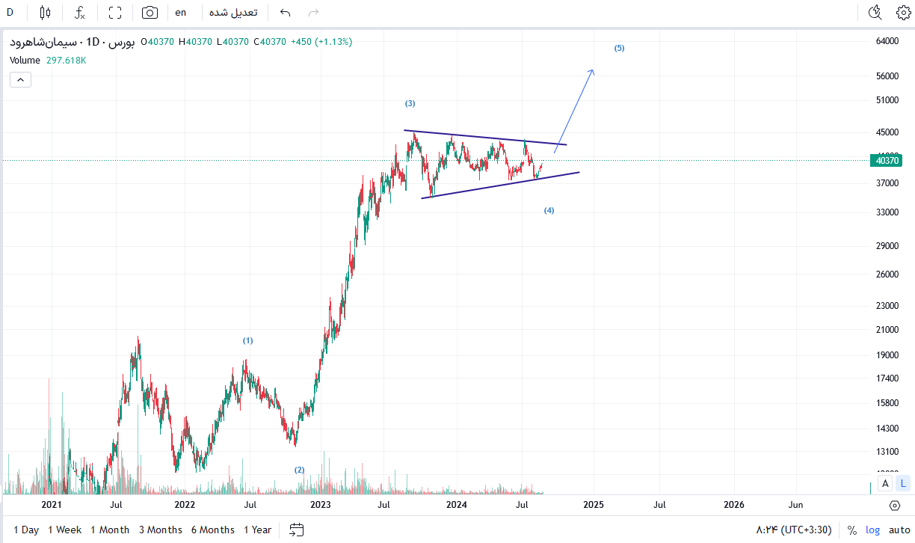Open the D interval dropdown
The height and width of the screenshot is (543, 915).
(x=10, y=13)
